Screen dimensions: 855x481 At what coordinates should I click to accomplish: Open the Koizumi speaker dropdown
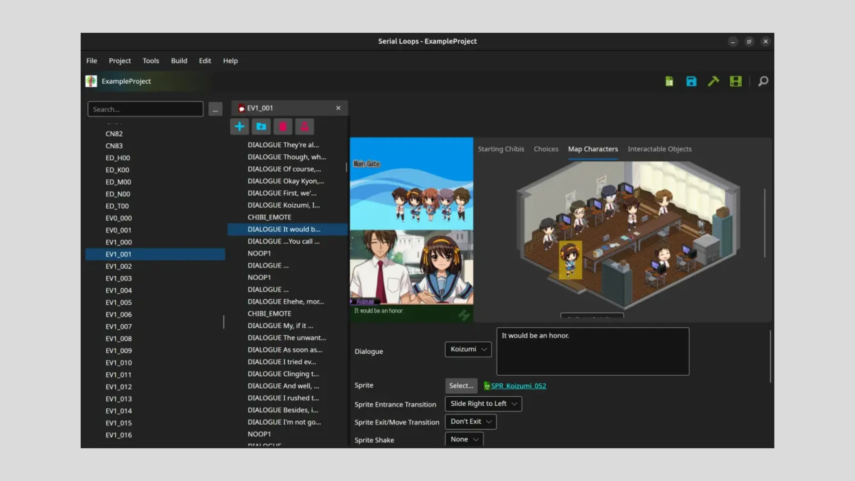click(468, 349)
